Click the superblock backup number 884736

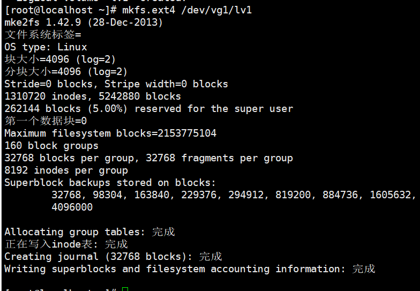pos(340,195)
